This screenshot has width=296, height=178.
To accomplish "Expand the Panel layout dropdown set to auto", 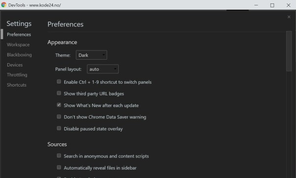I will [103, 69].
